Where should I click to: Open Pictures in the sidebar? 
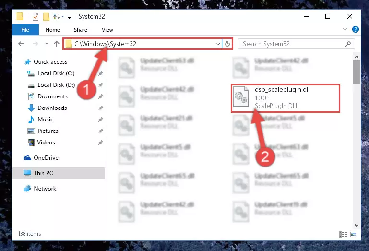48,131
